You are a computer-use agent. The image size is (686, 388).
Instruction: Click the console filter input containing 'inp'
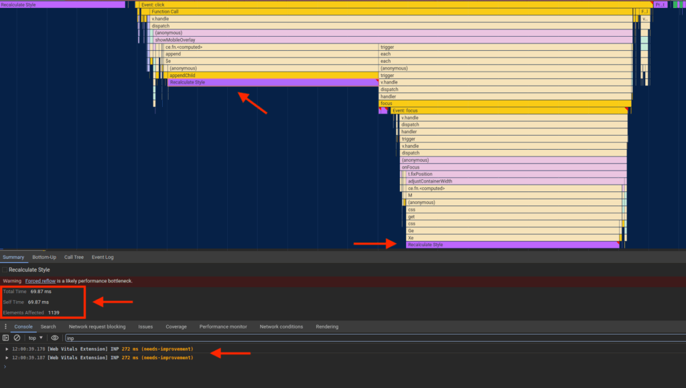point(134,338)
